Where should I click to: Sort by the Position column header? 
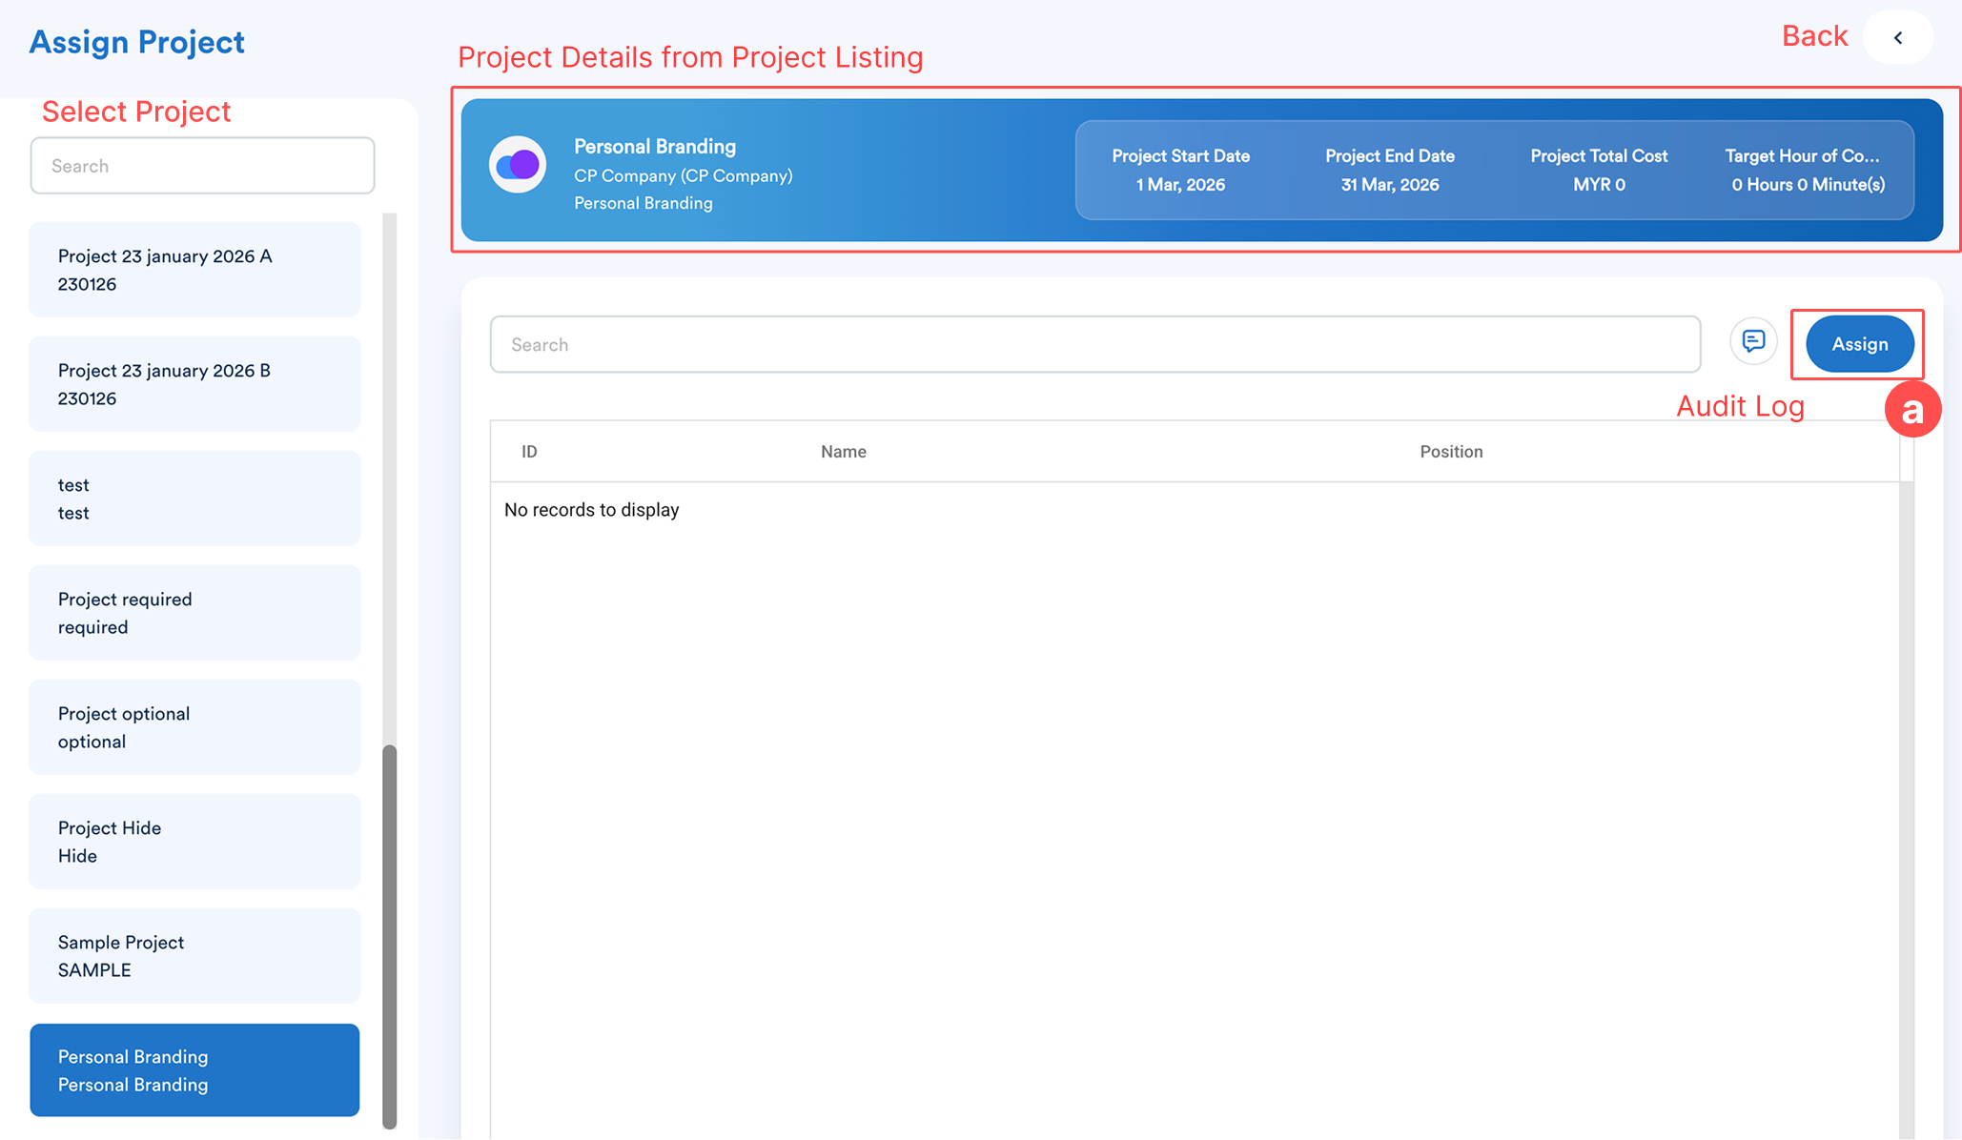click(x=1450, y=452)
